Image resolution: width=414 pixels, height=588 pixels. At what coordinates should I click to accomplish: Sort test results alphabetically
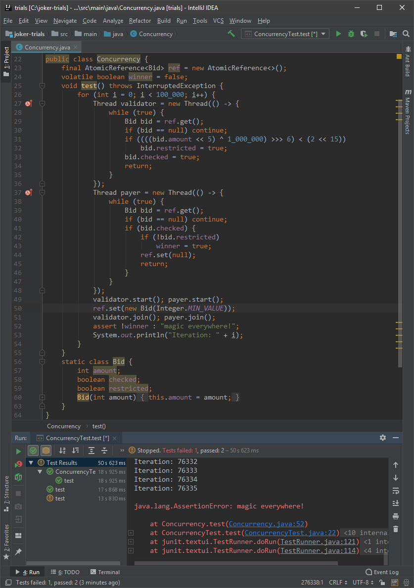[x=62, y=451]
